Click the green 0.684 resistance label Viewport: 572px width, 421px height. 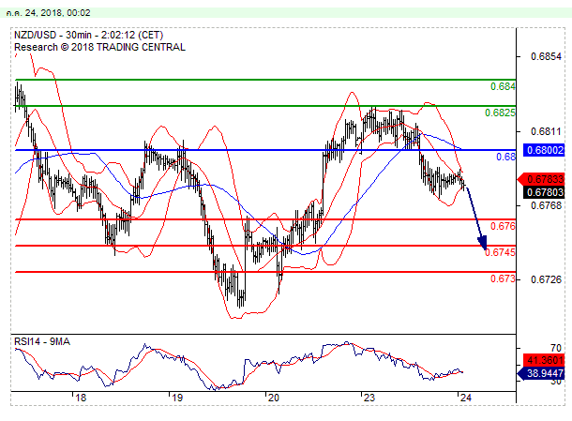point(503,86)
